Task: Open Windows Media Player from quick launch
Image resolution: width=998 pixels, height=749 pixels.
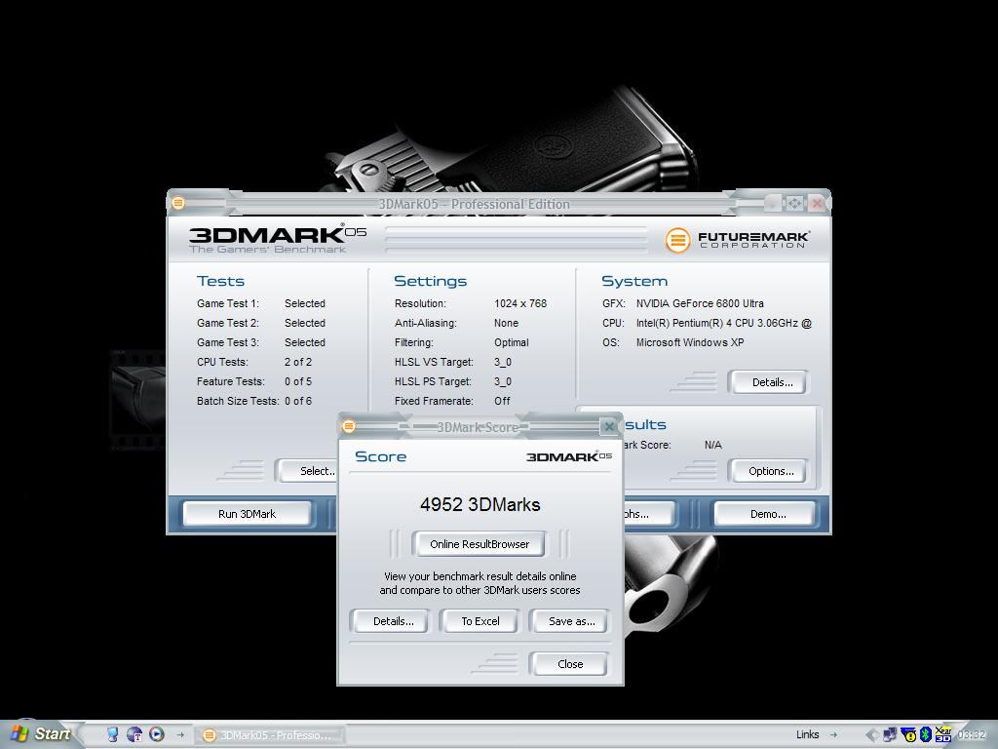Action: click(x=157, y=734)
